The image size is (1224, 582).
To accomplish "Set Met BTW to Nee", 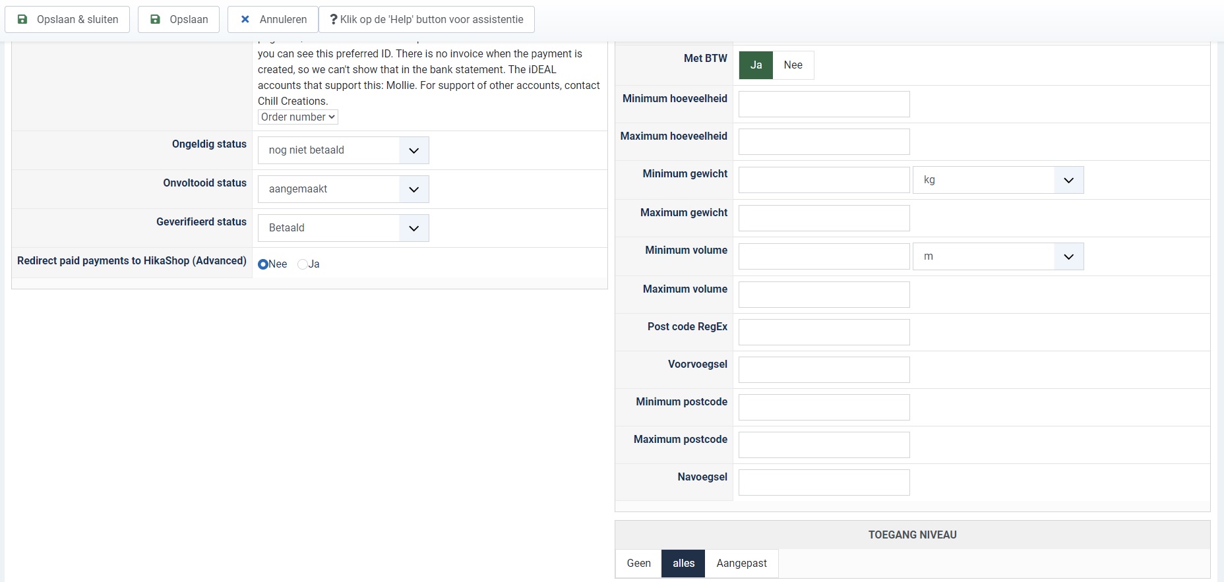I will click(x=793, y=65).
